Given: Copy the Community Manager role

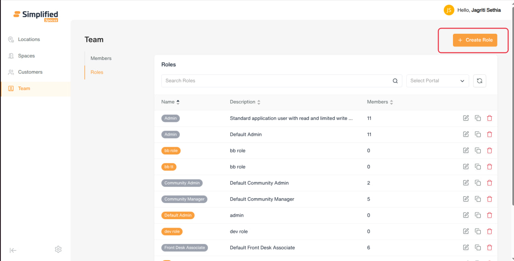Looking at the screenshot, I should tap(478, 199).
